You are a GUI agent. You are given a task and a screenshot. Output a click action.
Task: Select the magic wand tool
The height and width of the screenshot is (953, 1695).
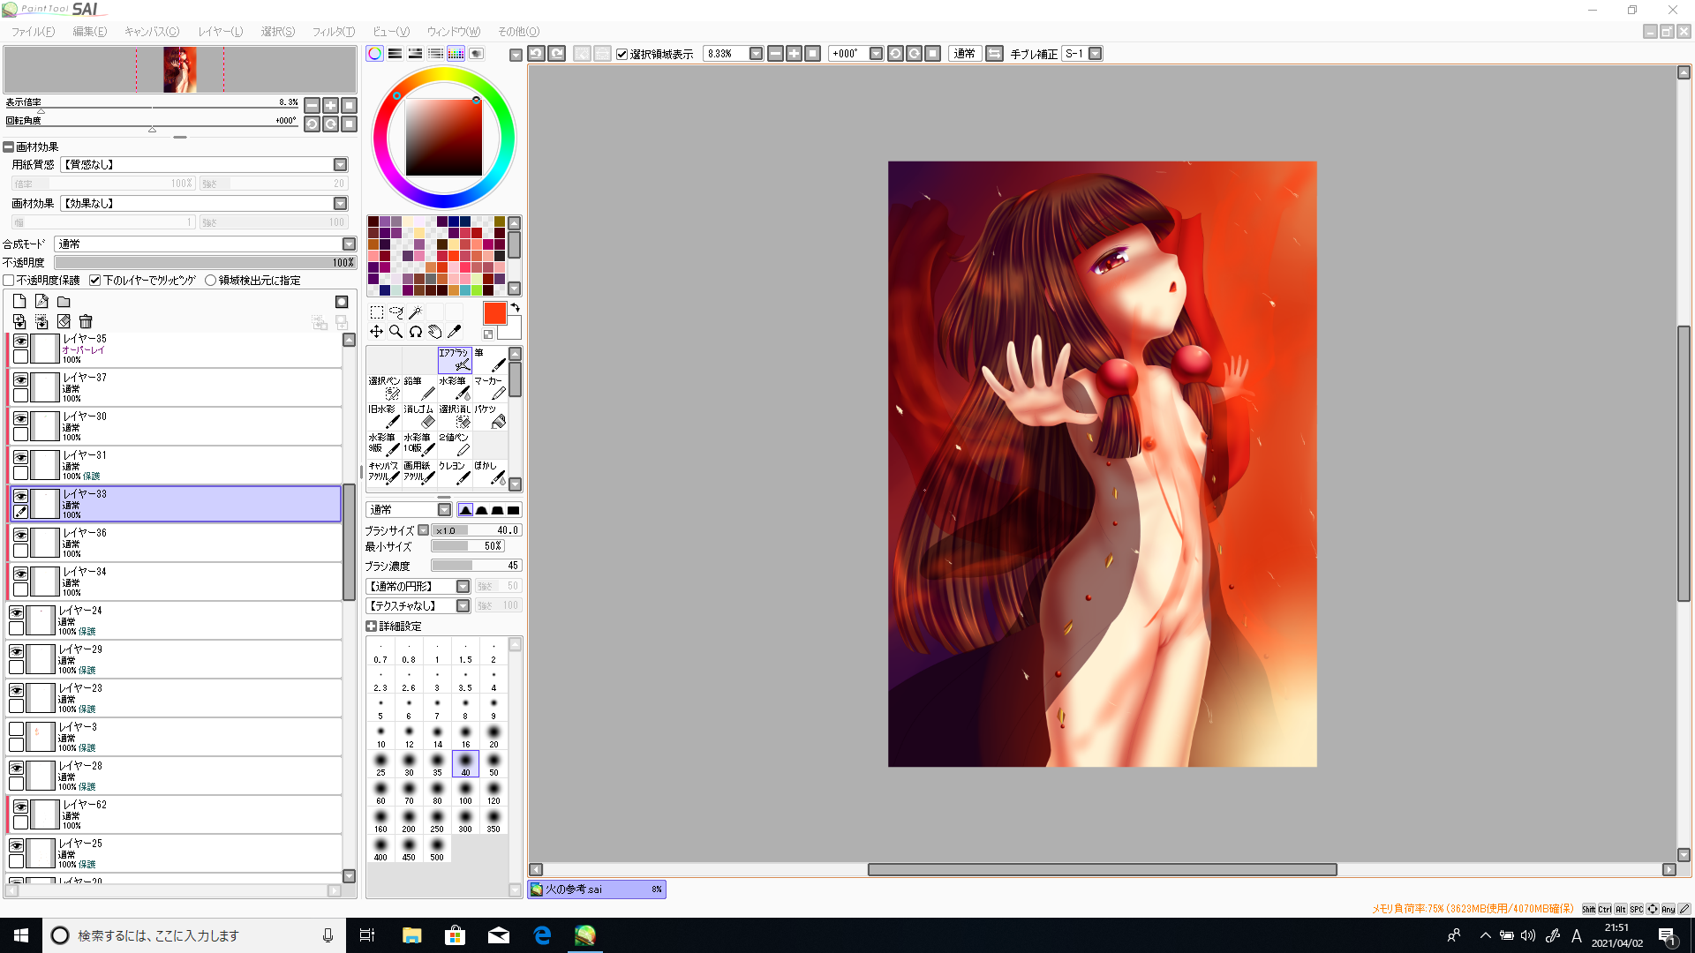pyautogui.click(x=416, y=312)
